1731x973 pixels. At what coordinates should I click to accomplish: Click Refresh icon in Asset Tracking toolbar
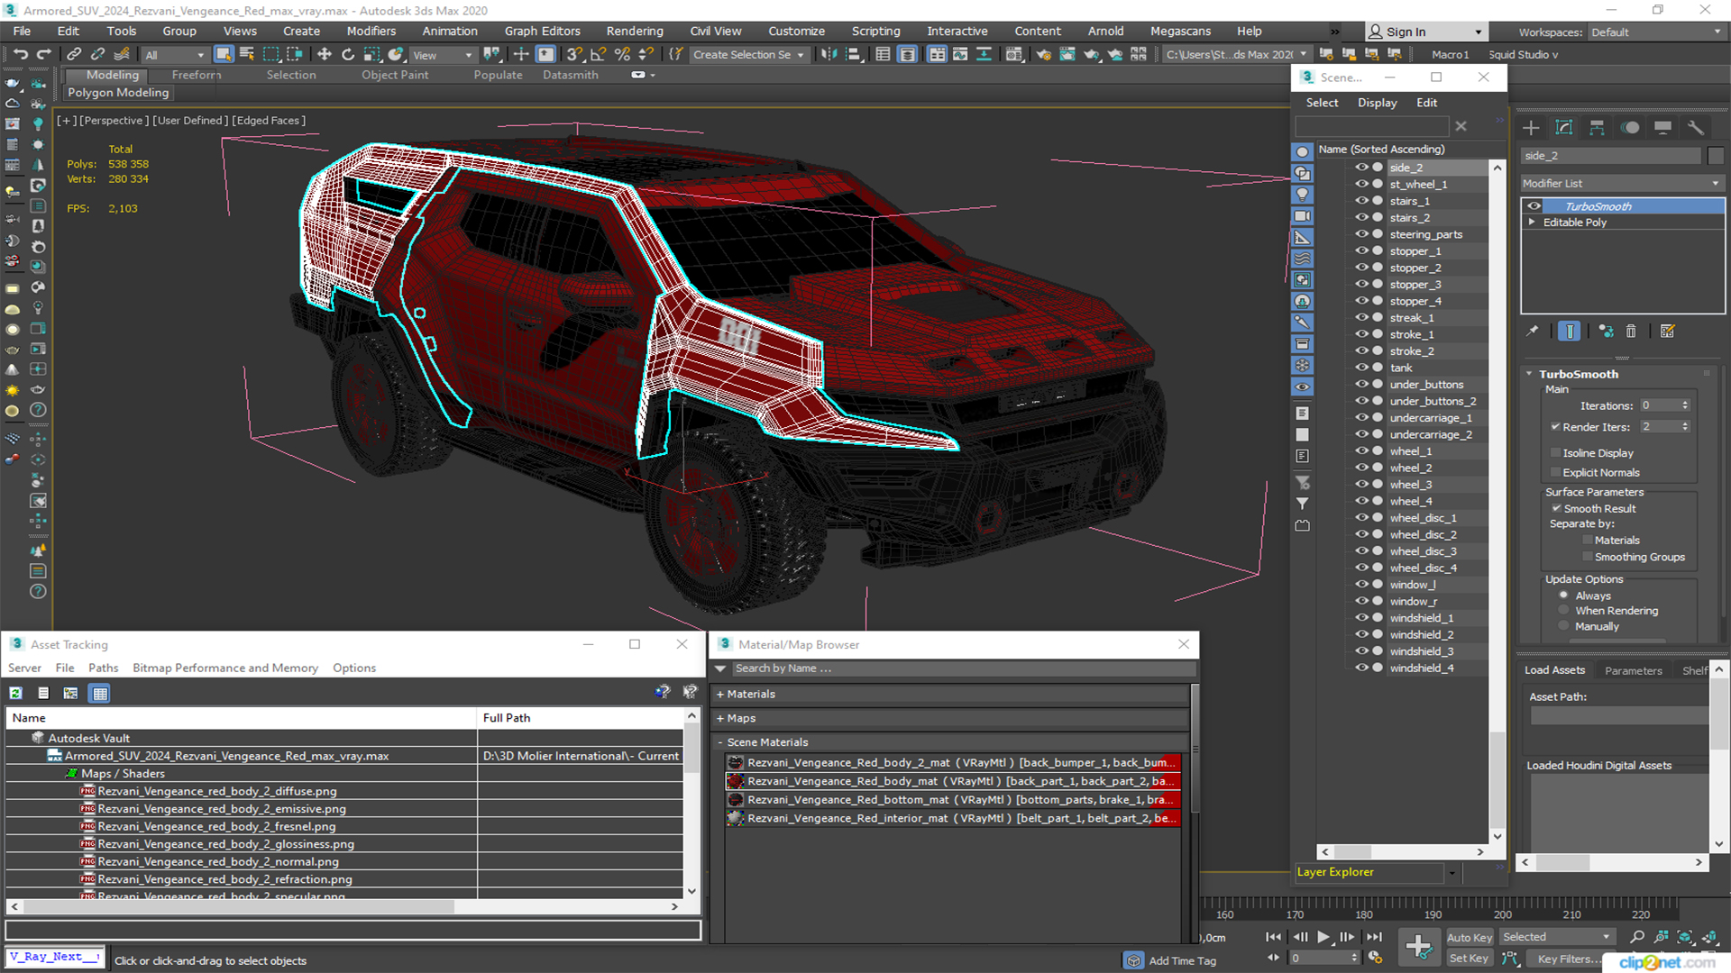[15, 693]
